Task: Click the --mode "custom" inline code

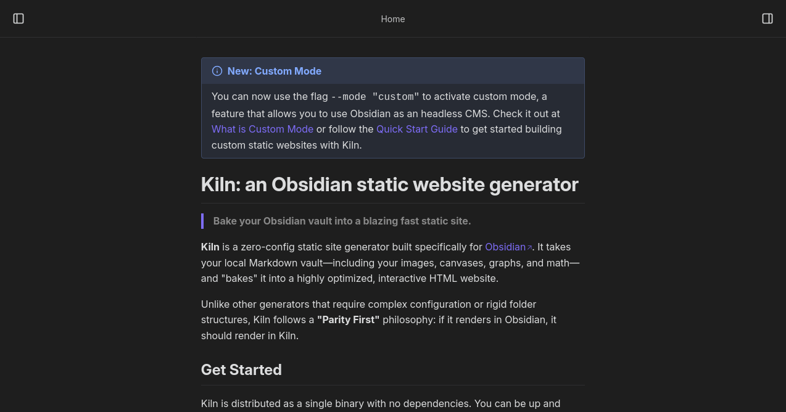Action: pyautogui.click(x=375, y=97)
